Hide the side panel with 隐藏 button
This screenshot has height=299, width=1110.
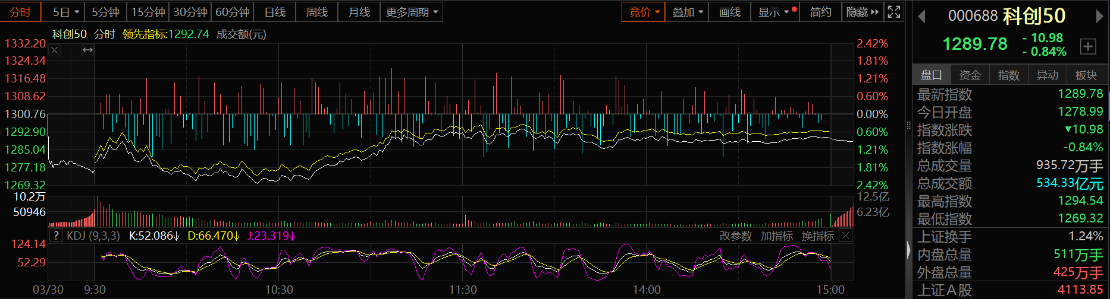click(x=862, y=12)
